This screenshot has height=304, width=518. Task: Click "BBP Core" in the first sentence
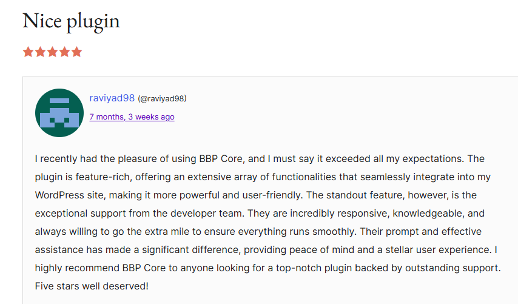click(222, 159)
